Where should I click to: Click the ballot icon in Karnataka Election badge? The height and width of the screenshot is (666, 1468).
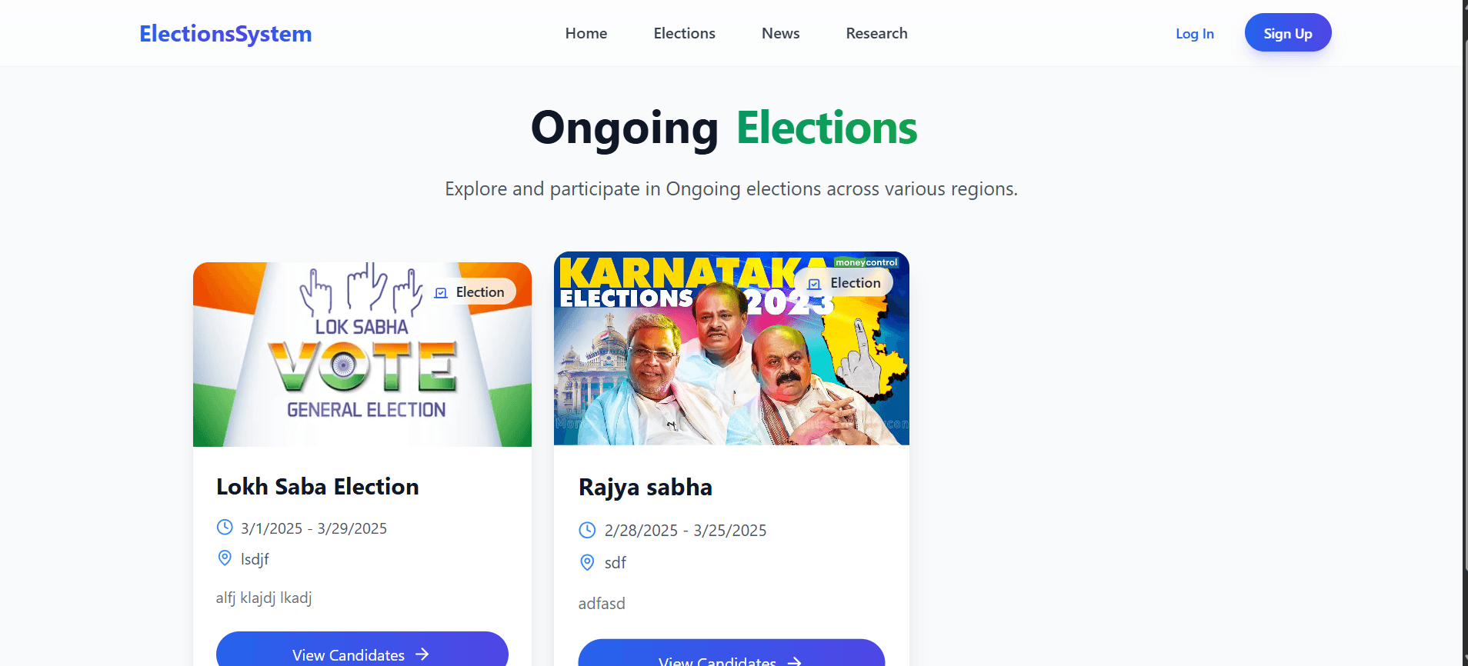tap(814, 284)
